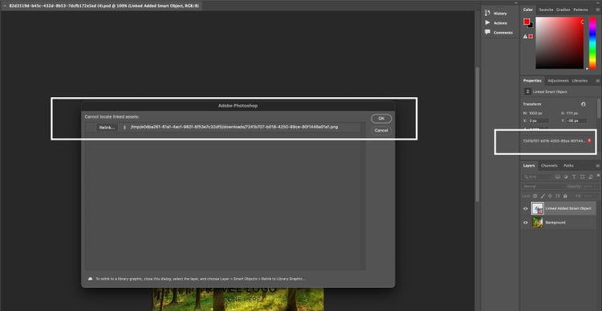Viewport: 602px width, 311px height.
Task: Select the Color panel tab
Action: (x=528, y=10)
